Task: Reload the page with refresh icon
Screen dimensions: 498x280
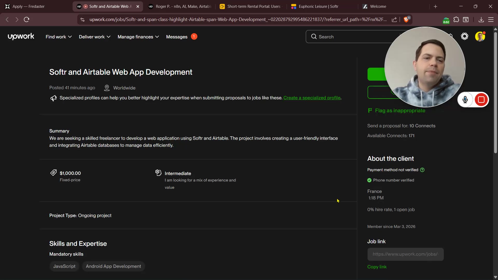Action: 26,19
